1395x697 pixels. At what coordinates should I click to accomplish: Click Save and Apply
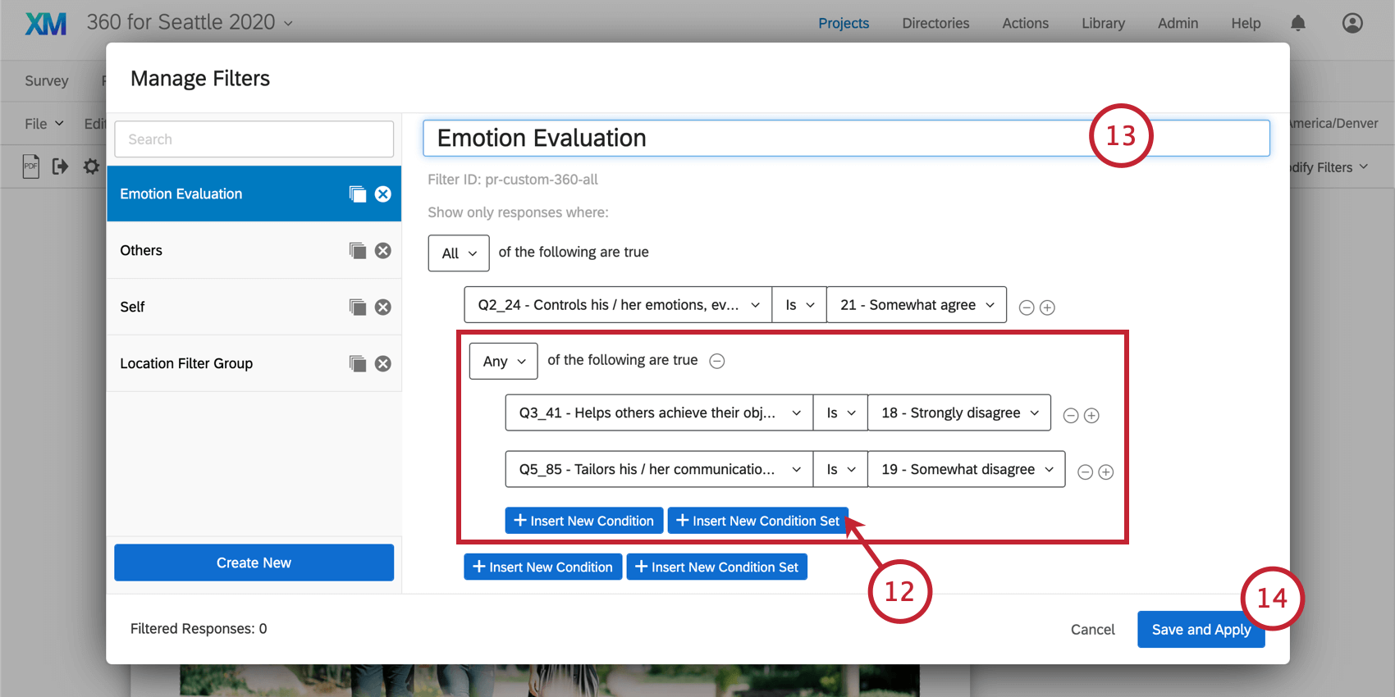[x=1201, y=629]
